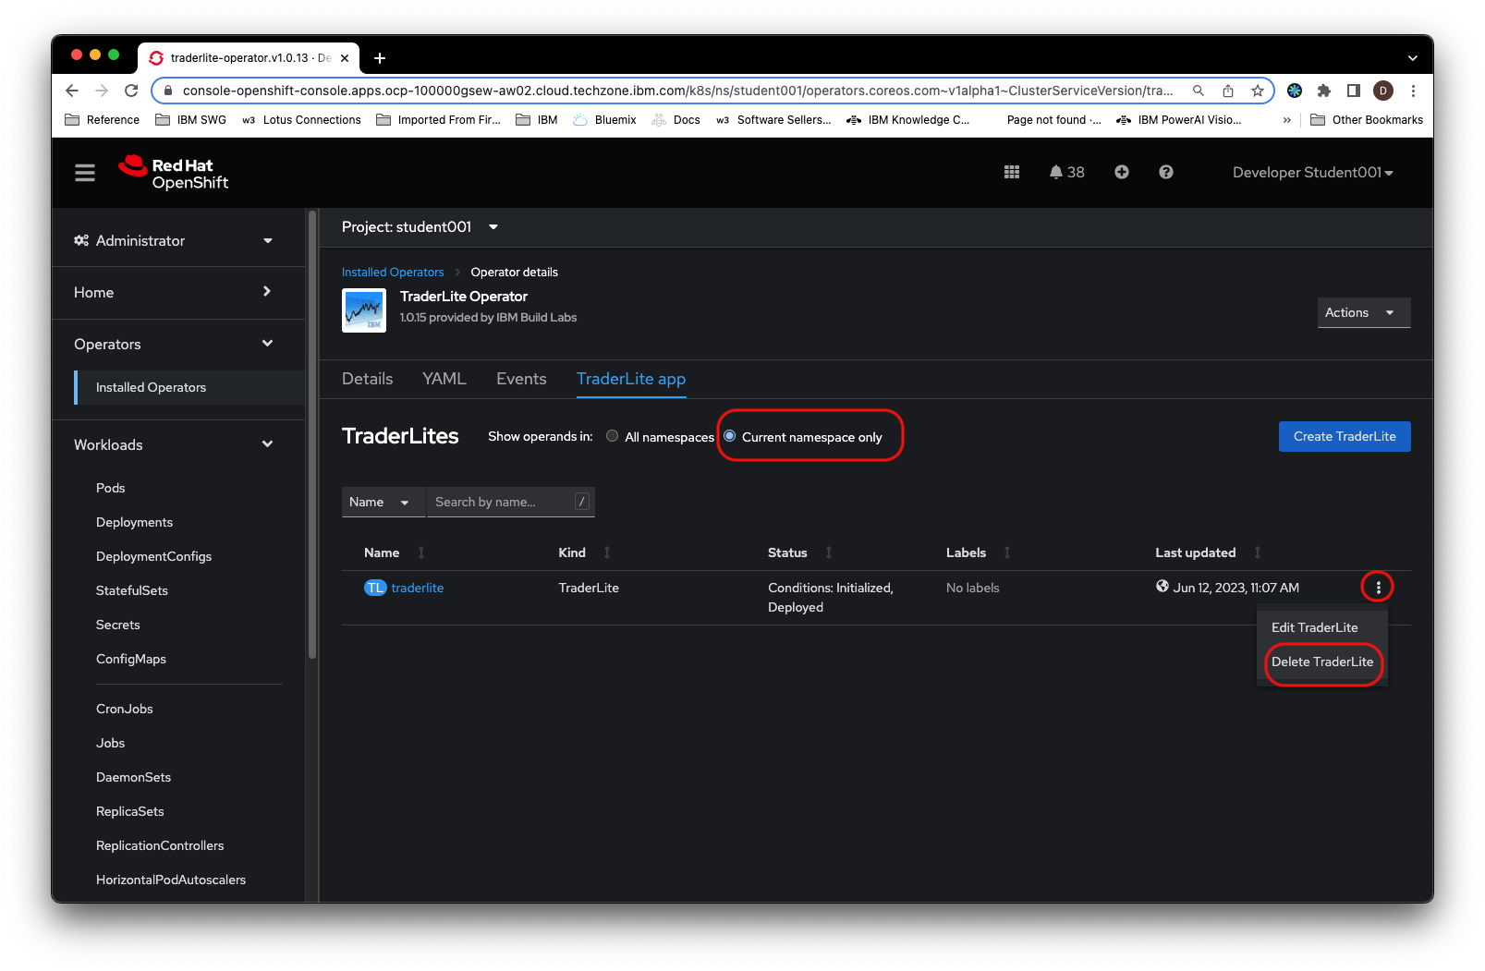Open the help question mark icon
This screenshot has width=1485, height=971.
[1166, 172]
